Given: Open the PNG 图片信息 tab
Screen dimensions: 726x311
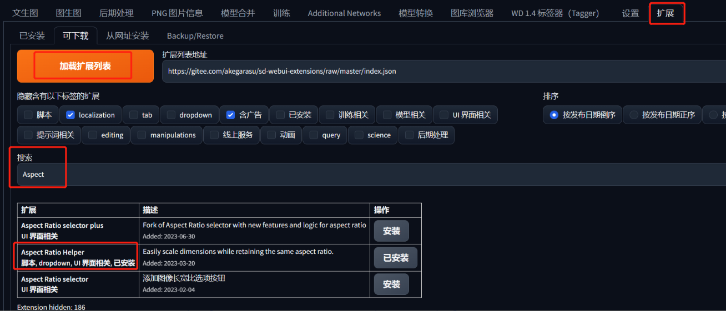Looking at the screenshot, I should coord(177,13).
